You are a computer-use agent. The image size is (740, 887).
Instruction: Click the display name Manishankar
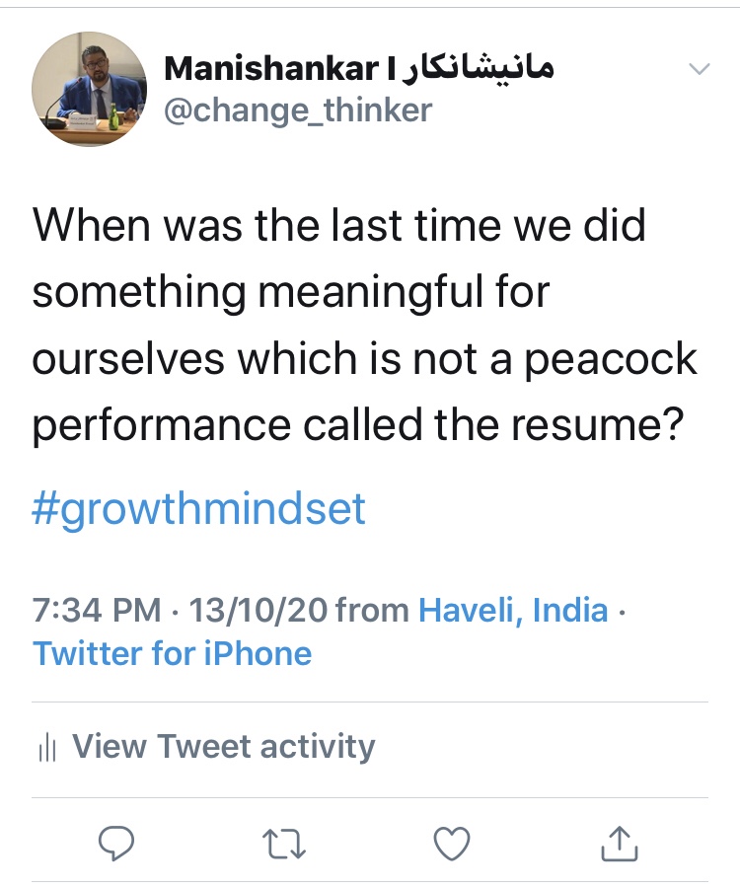click(x=270, y=69)
